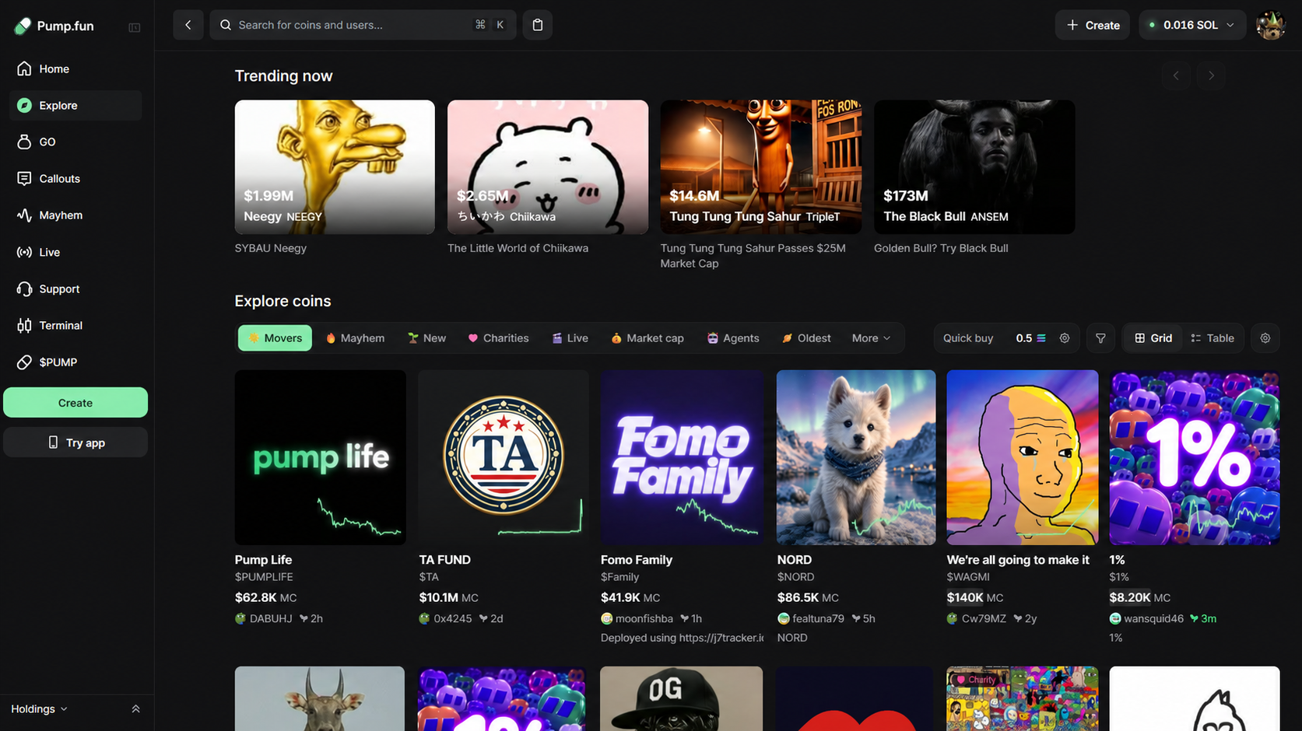Image resolution: width=1302 pixels, height=731 pixels.
Task: Switch to Grid view
Action: coord(1153,338)
